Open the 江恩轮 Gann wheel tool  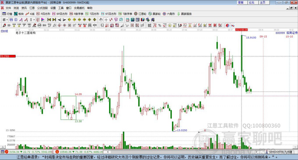(140, 14)
